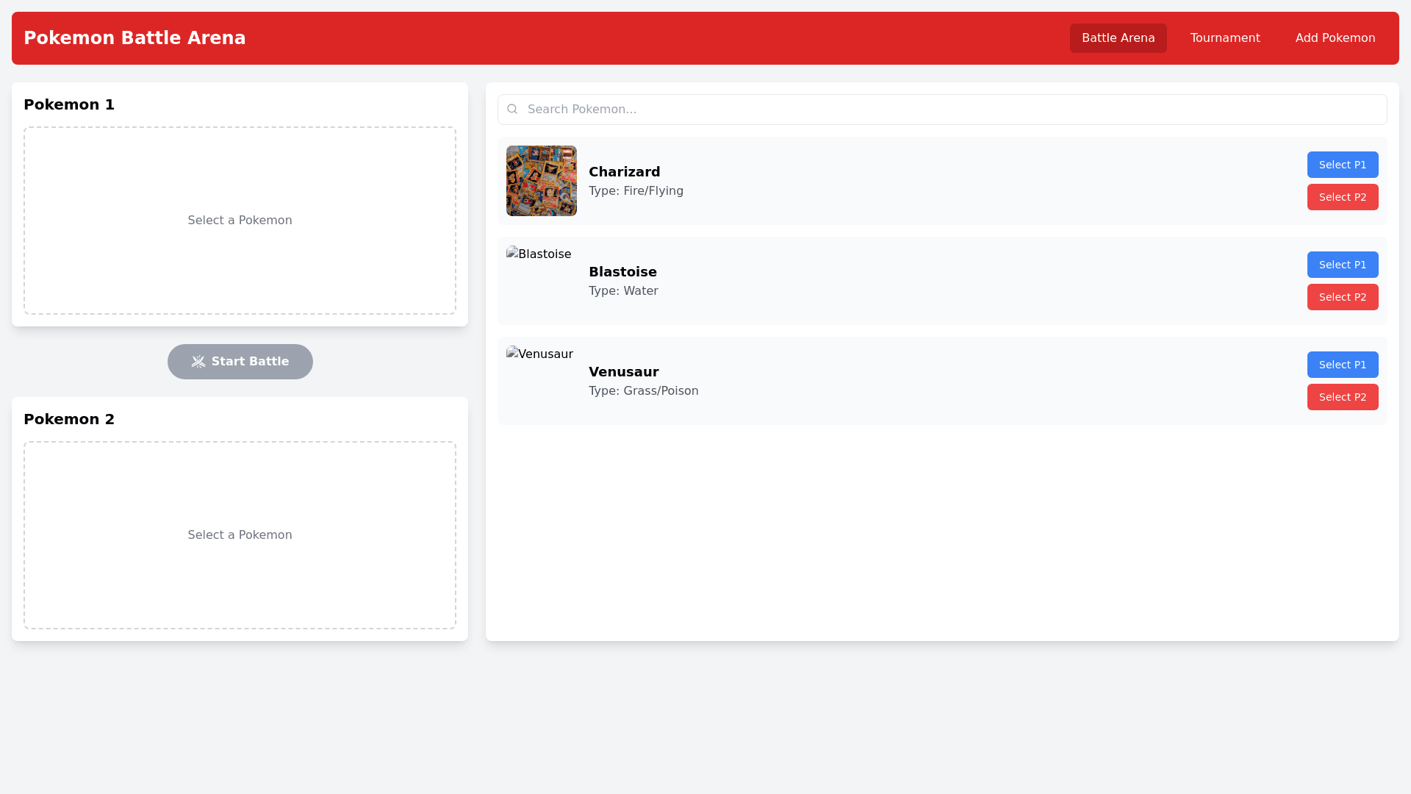
Task: Open the Battle Arena tab
Action: (x=1118, y=38)
